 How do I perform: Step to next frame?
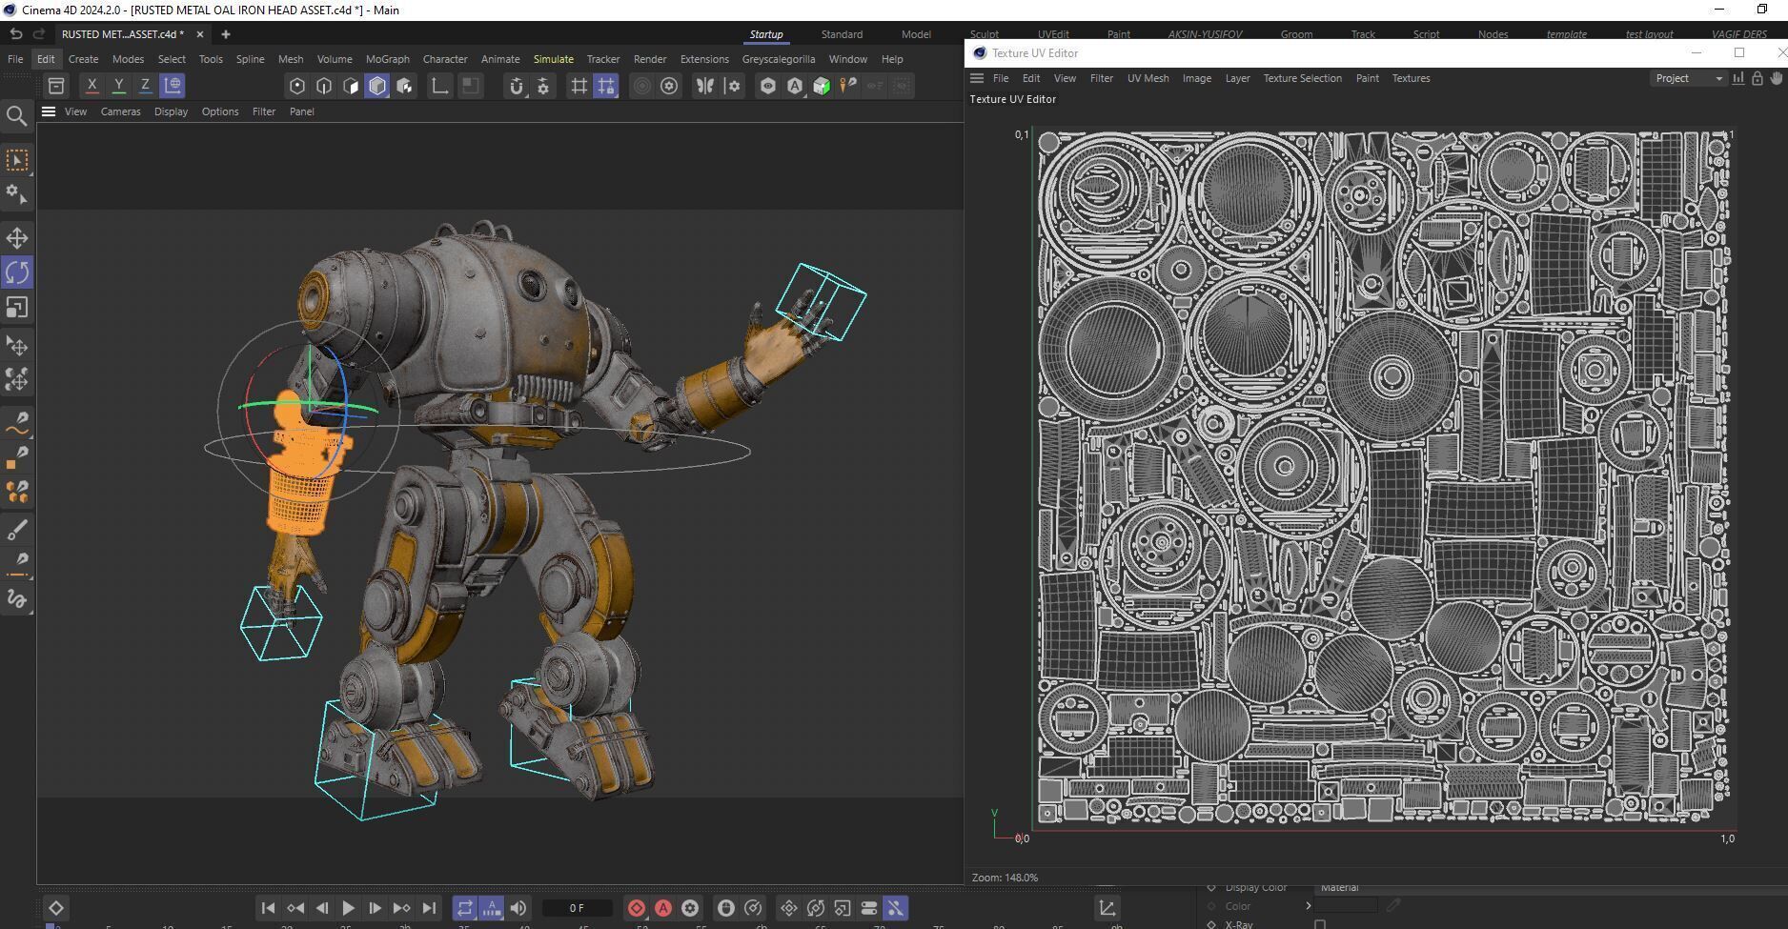[x=375, y=908]
